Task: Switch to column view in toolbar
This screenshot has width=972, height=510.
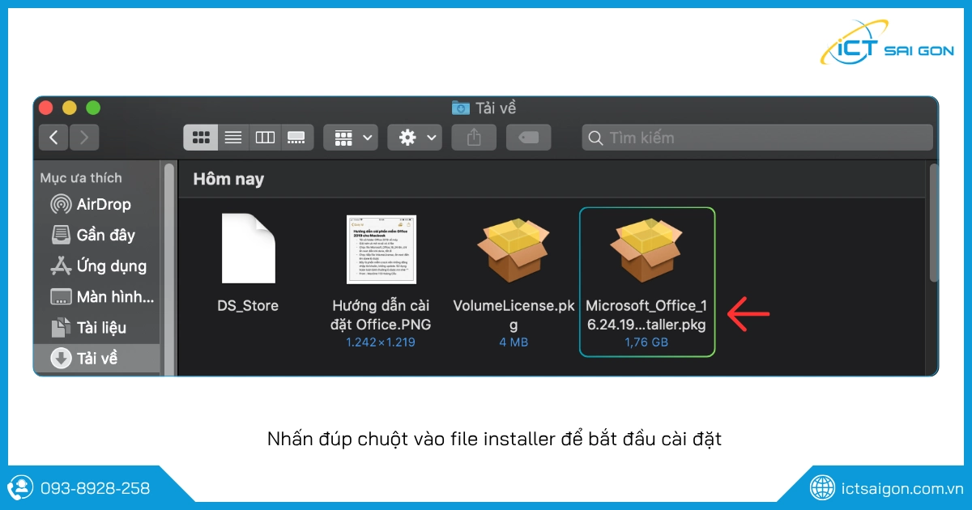Action: [265, 138]
